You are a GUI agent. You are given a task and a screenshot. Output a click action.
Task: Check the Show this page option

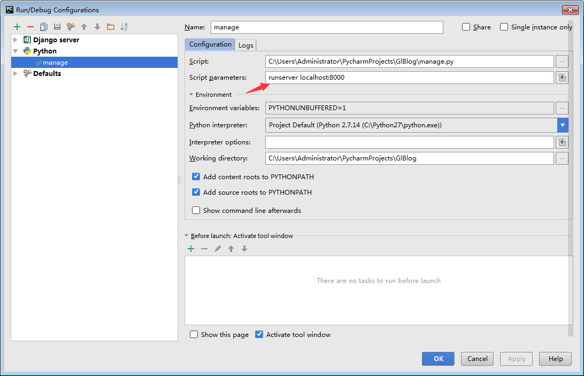click(194, 335)
